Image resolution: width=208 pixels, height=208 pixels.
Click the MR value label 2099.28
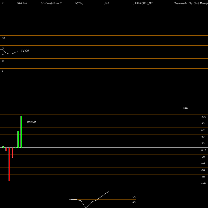click(x=31, y=122)
